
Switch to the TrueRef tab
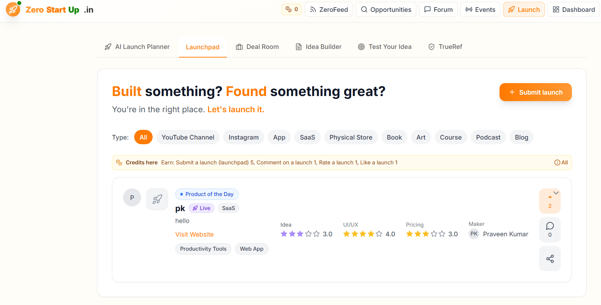[445, 47]
